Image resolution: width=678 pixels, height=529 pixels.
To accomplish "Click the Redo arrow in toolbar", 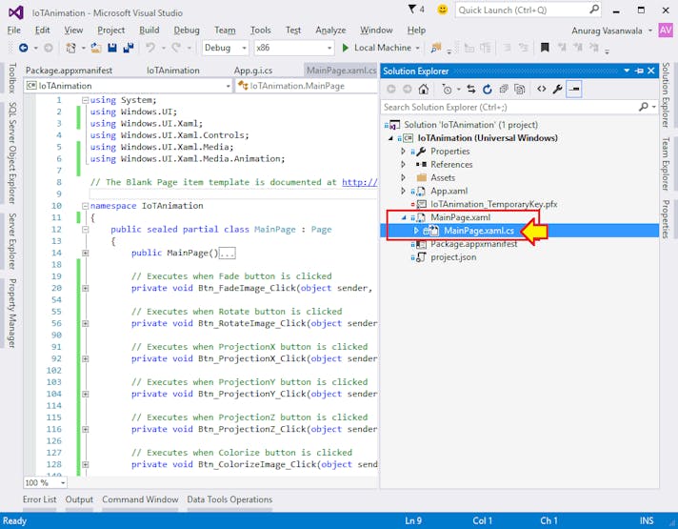I will coord(176,48).
